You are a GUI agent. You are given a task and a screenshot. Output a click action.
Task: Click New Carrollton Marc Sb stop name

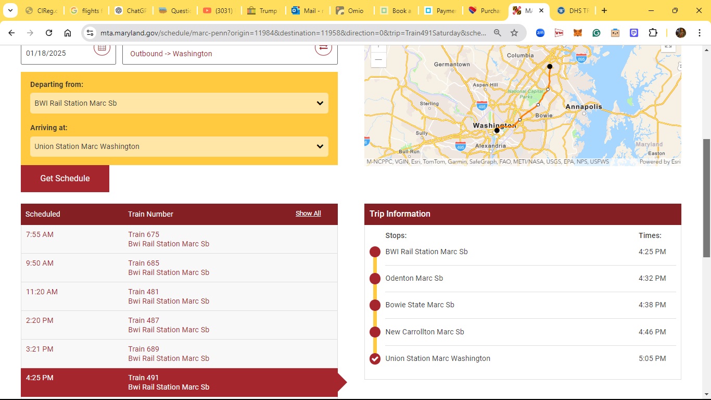click(x=425, y=332)
